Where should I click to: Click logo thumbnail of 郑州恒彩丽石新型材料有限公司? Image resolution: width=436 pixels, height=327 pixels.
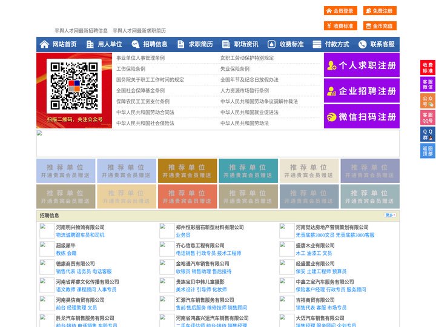coord(167,231)
